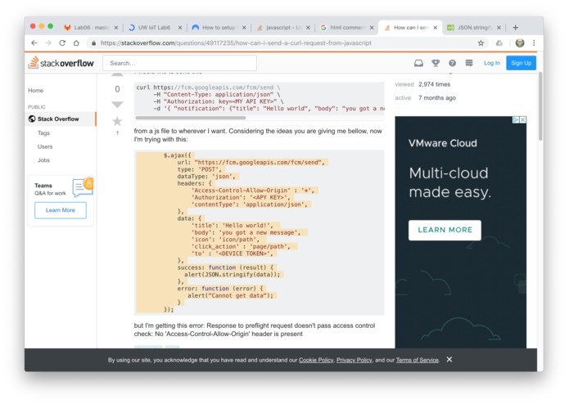569x404 pixels.
Task: Open the Terms of Service link
Action: pos(418,360)
